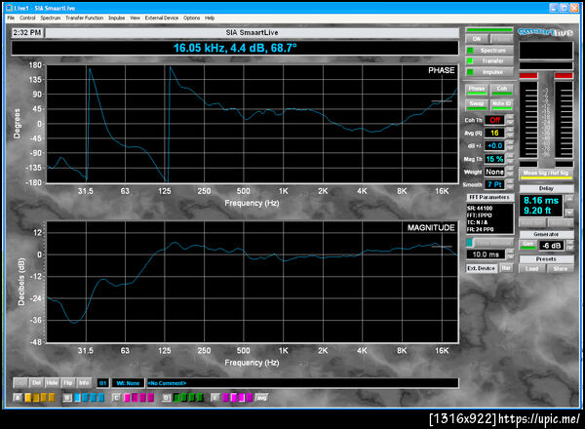Click the No Comment field

point(302,383)
